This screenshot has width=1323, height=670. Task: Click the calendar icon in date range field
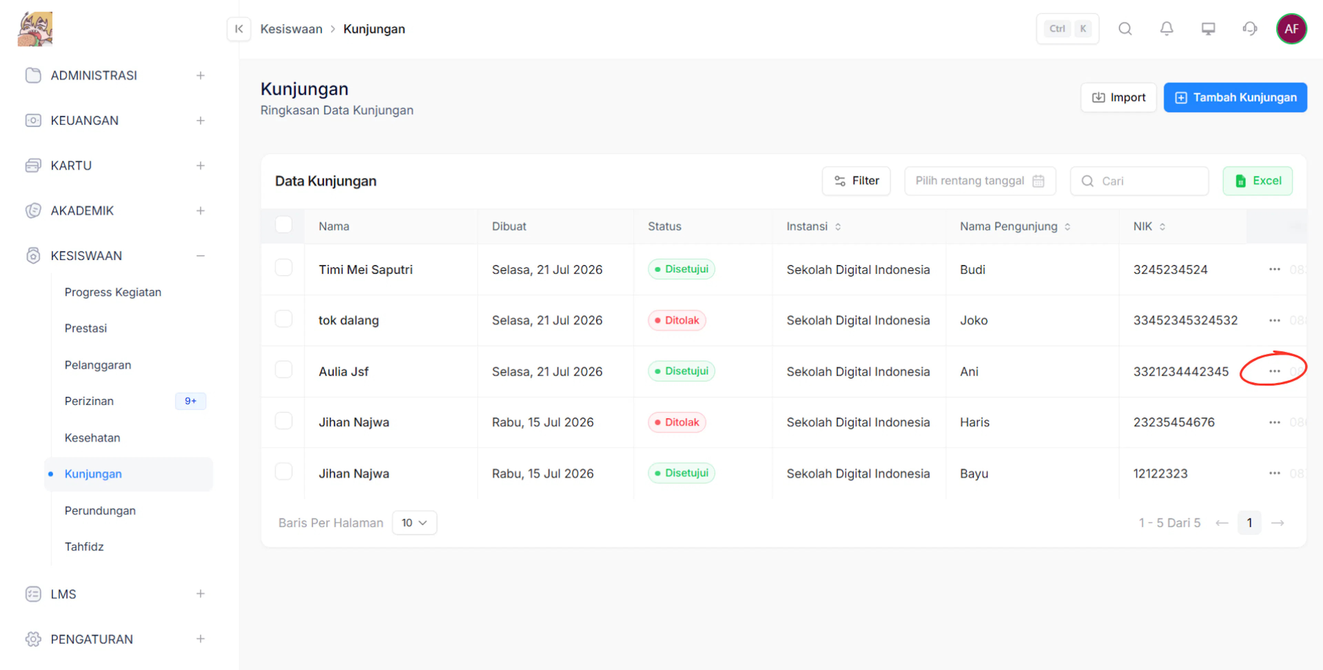click(x=1038, y=181)
